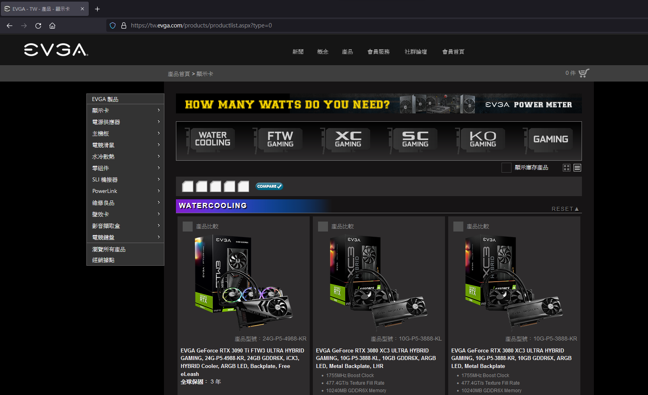Expand 電源供應器 sidebar category
The image size is (648, 395).
[125, 122]
